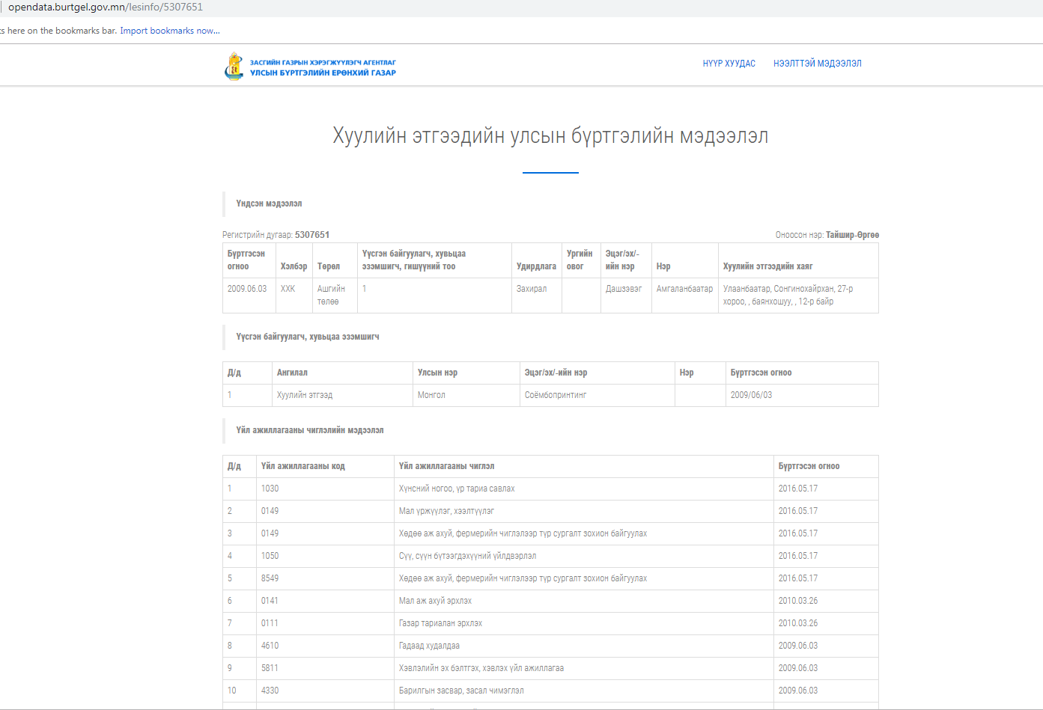1043x710 pixels.
Task: Click the Хуулийн этгээдийн хаяг column header
Action: [x=767, y=266]
